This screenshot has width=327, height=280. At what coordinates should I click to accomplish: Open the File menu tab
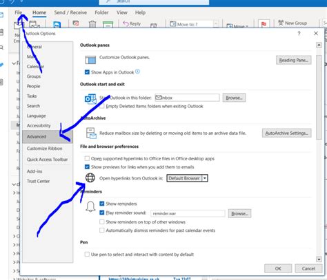[x=19, y=12]
